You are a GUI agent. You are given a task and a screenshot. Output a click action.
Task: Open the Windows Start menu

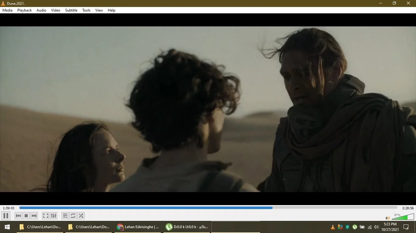[7, 227]
